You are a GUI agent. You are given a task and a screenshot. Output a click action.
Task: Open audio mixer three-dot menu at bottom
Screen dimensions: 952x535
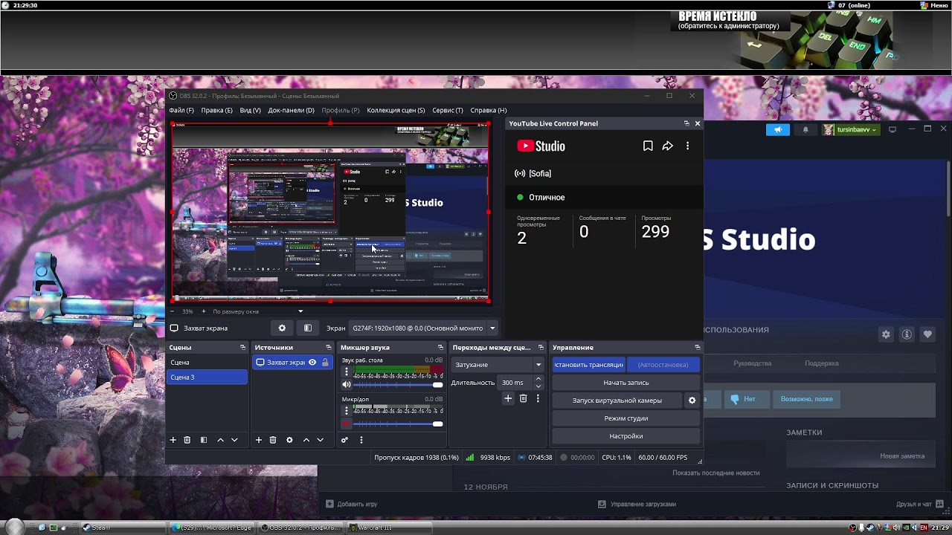[361, 440]
